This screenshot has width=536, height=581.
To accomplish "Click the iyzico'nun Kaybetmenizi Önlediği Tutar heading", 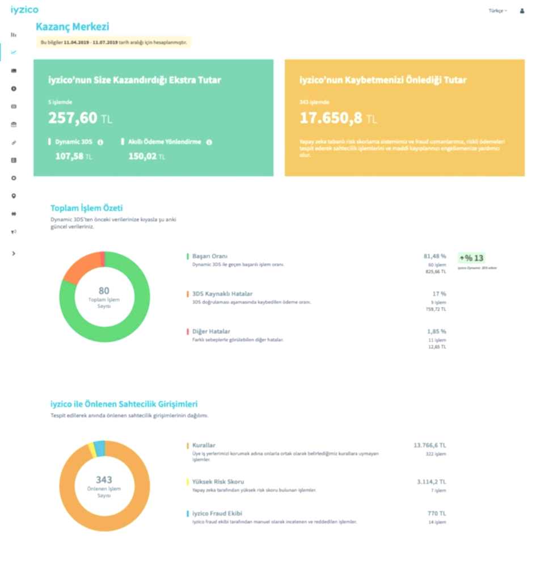I will click(383, 80).
